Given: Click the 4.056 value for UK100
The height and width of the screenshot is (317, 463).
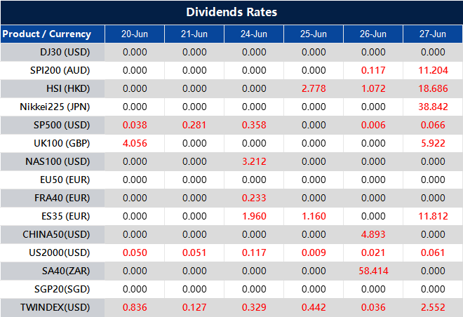Looking at the screenshot, I should tap(135, 143).
